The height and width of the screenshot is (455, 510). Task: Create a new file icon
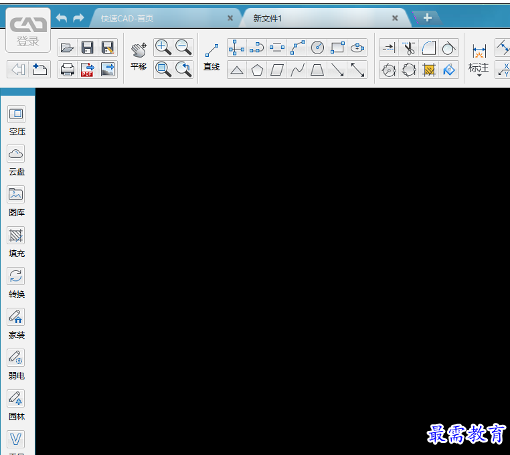tap(39, 70)
